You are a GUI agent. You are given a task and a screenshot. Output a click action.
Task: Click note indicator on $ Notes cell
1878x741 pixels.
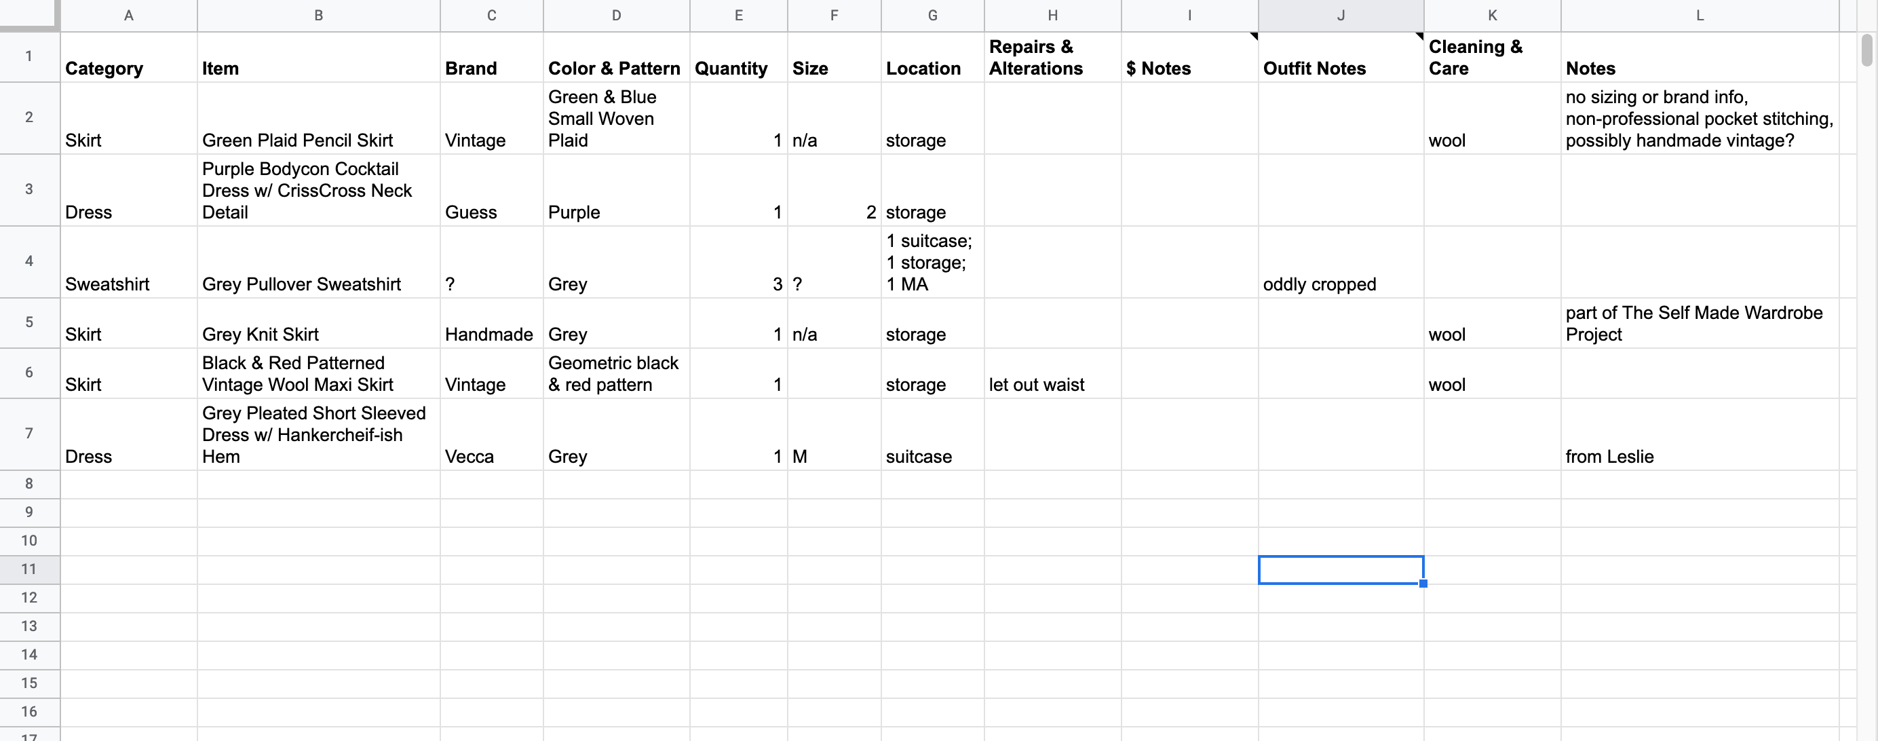tap(1253, 37)
